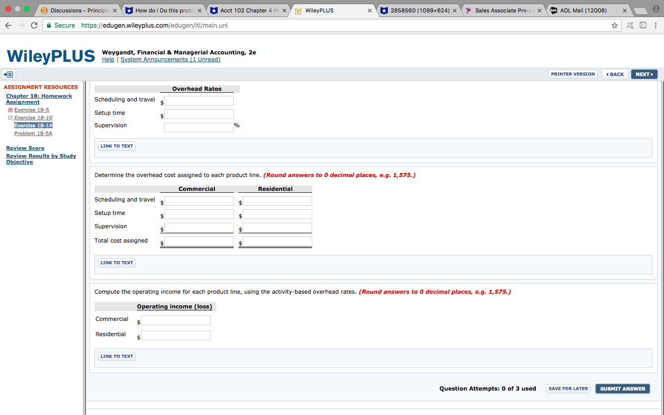Viewport: 664px width, 415px height.
Task: Switch to the AOL Mail tab
Action: [x=583, y=10]
